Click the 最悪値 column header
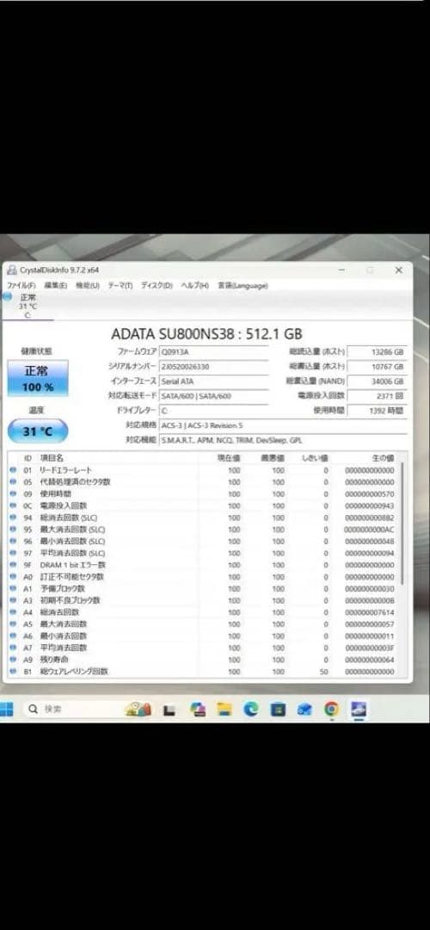430x930 pixels. point(273,458)
